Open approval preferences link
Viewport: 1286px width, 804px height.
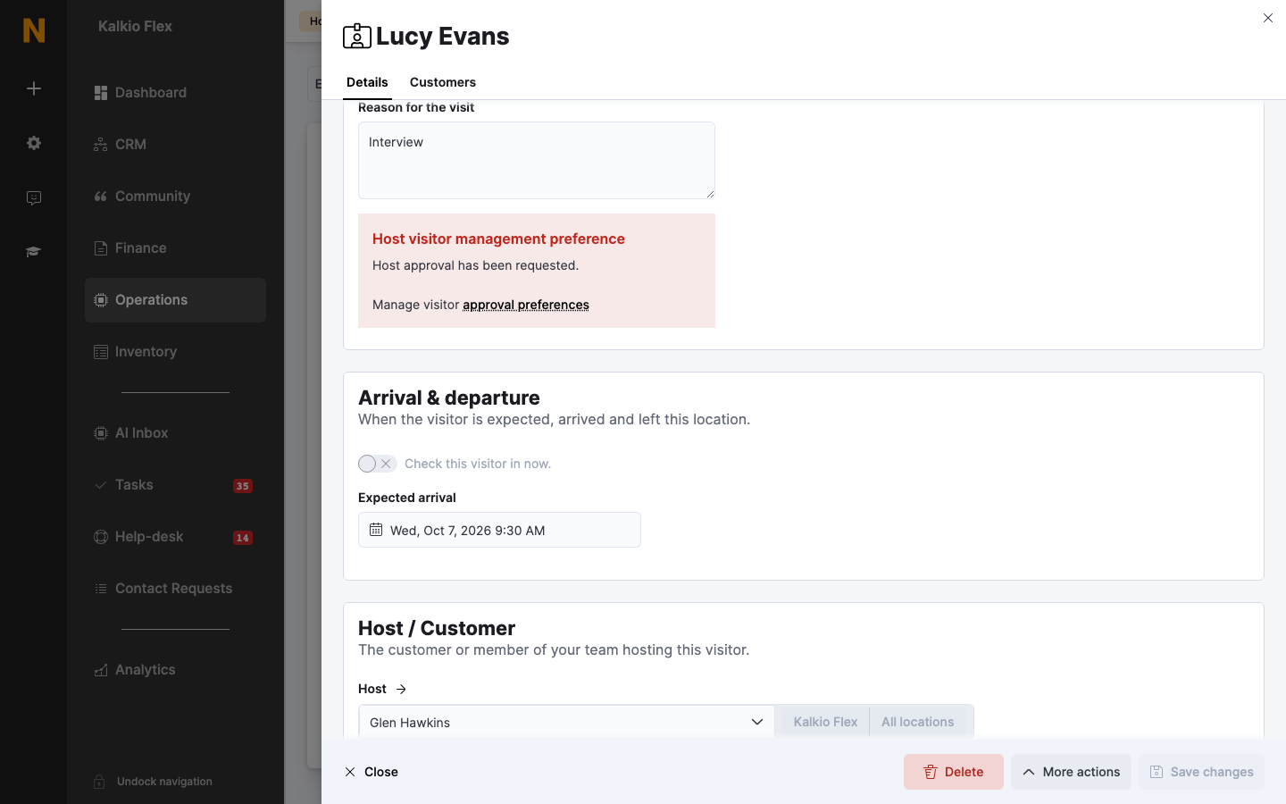click(526, 305)
